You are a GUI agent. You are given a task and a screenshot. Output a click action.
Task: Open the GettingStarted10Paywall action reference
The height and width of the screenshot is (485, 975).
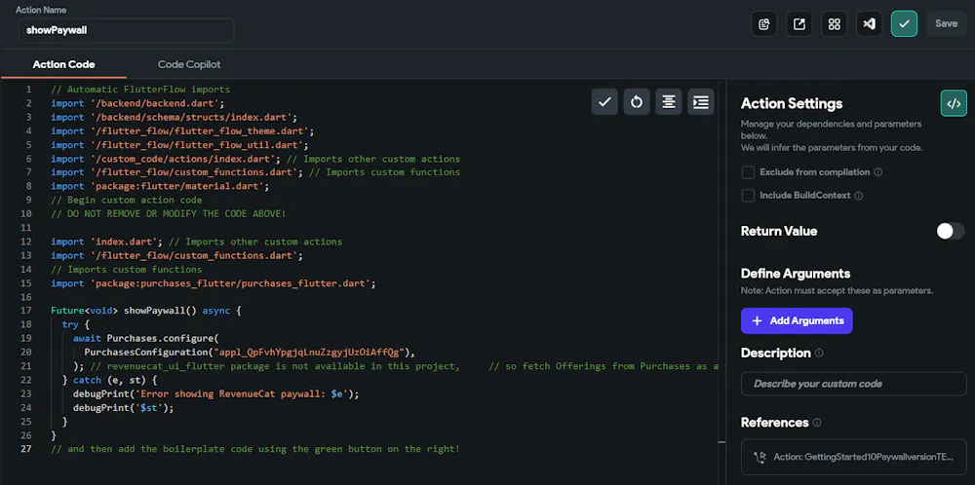coord(853,456)
